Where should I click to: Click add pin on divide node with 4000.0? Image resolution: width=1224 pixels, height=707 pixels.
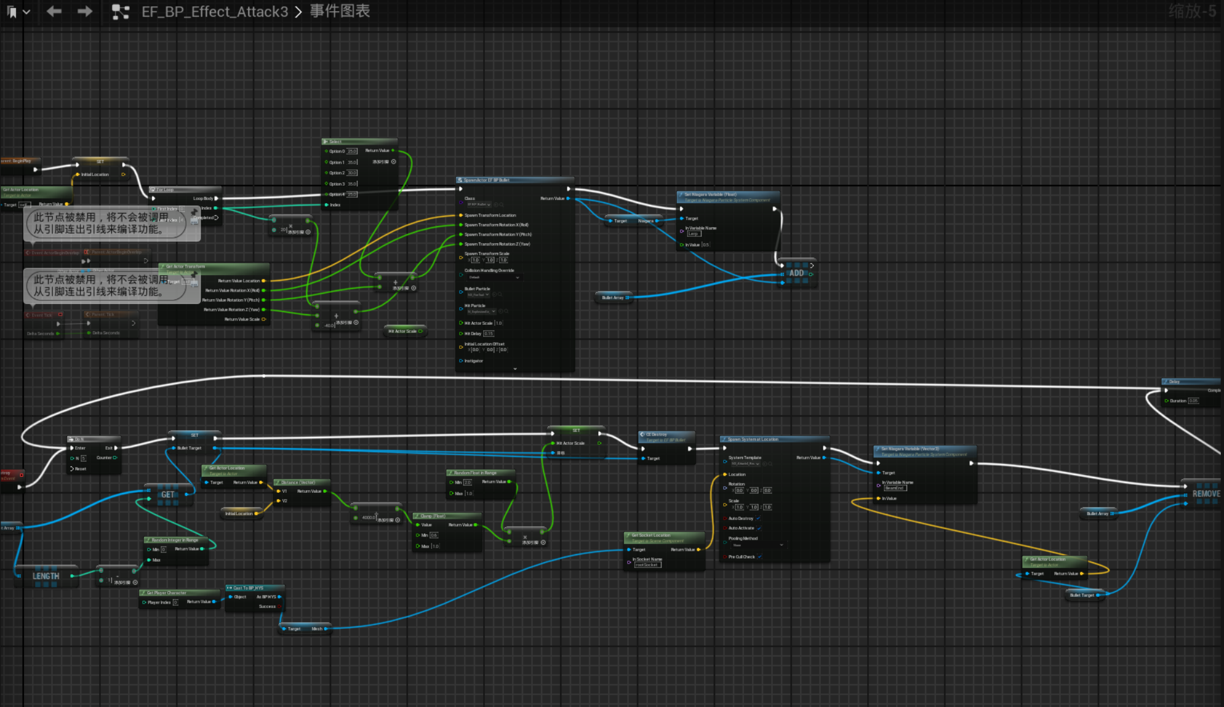coord(389,520)
